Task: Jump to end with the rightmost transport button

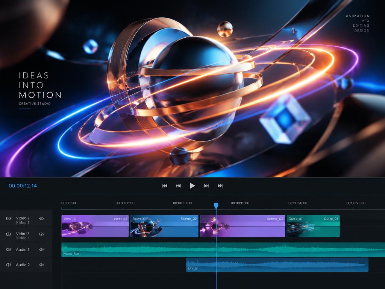Action: [220, 186]
